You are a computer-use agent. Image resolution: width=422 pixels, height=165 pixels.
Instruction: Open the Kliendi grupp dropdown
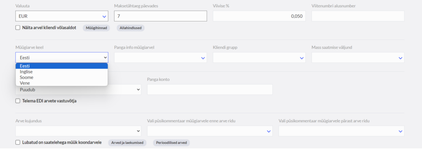tap(259, 58)
